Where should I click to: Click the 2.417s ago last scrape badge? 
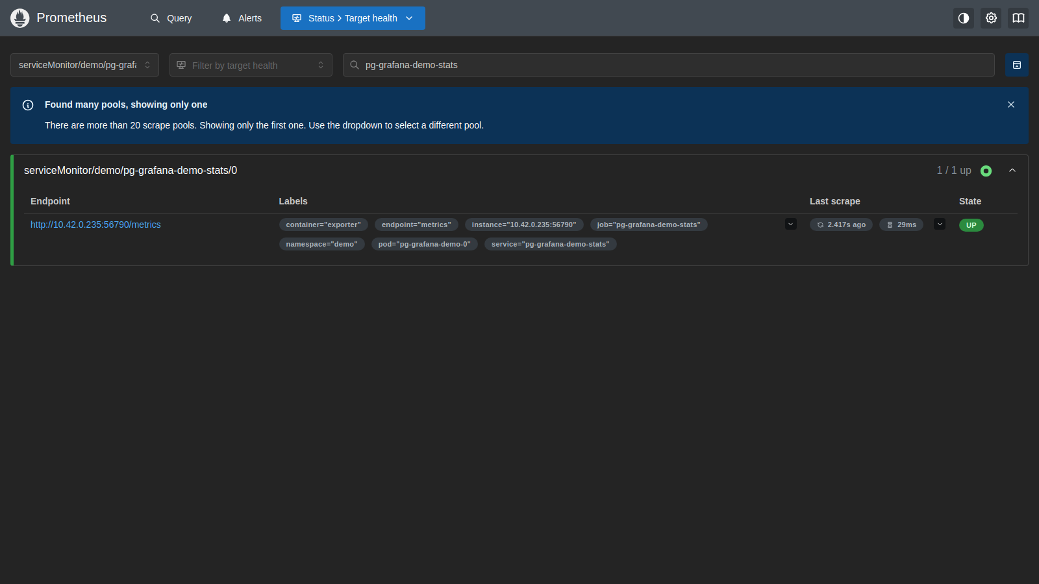tap(841, 225)
